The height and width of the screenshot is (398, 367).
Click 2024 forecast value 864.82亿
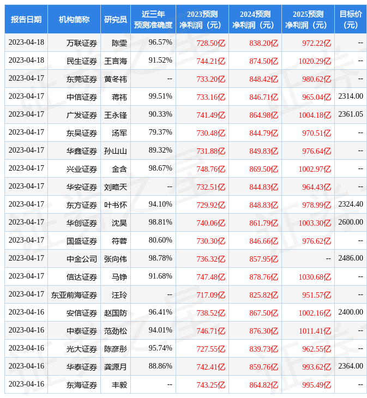[x=264, y=385]
